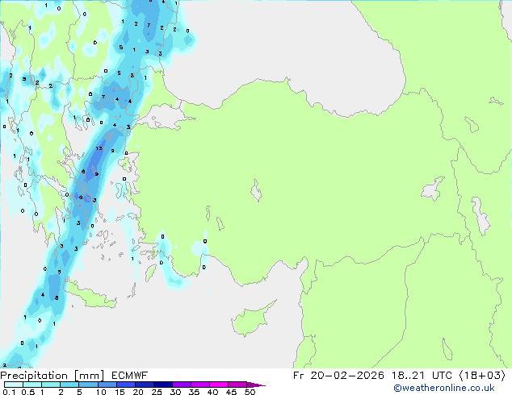512x395 pixels.
Task: Click the 20–25 mm legend swatch
Action: click(x=144, y=385)
